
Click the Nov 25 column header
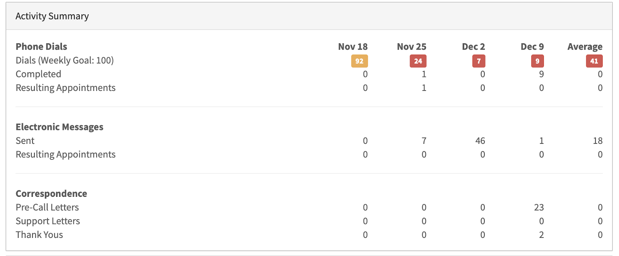(x=412, y=47)
